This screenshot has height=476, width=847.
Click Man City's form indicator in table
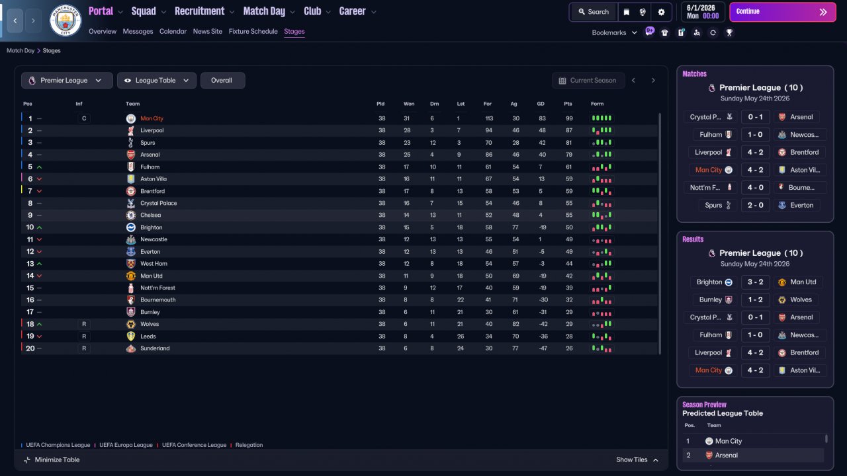[602, 118]
